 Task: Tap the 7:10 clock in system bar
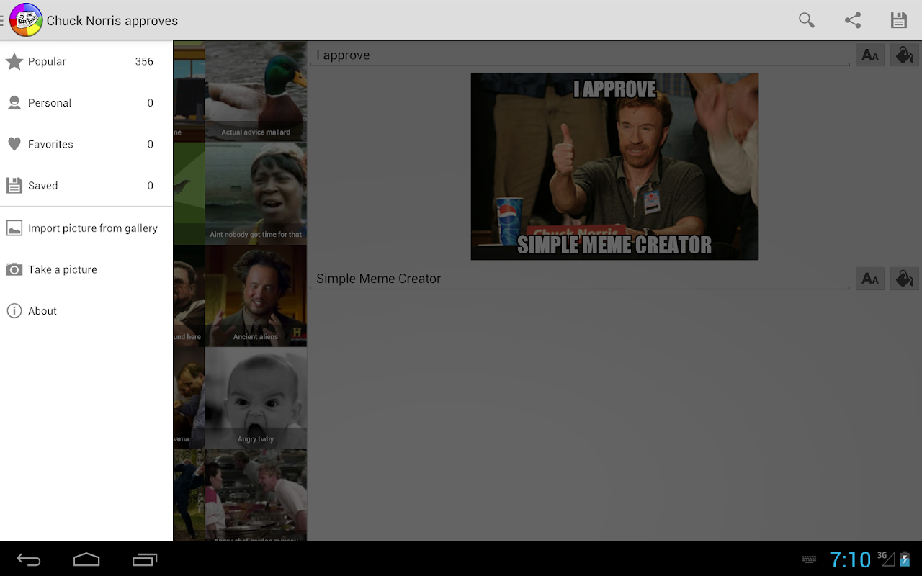(x=850, y=559)
